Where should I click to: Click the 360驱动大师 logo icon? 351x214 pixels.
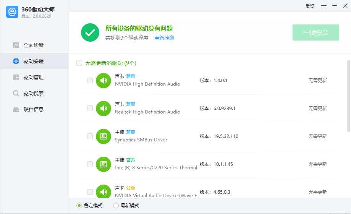pyautogui.click(x=12, y=12)
